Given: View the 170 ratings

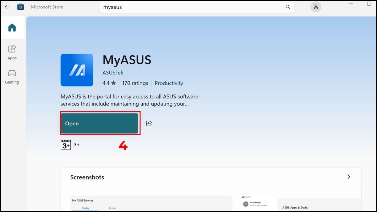Looking at the screenshot, I should click(x=135, y=83).
